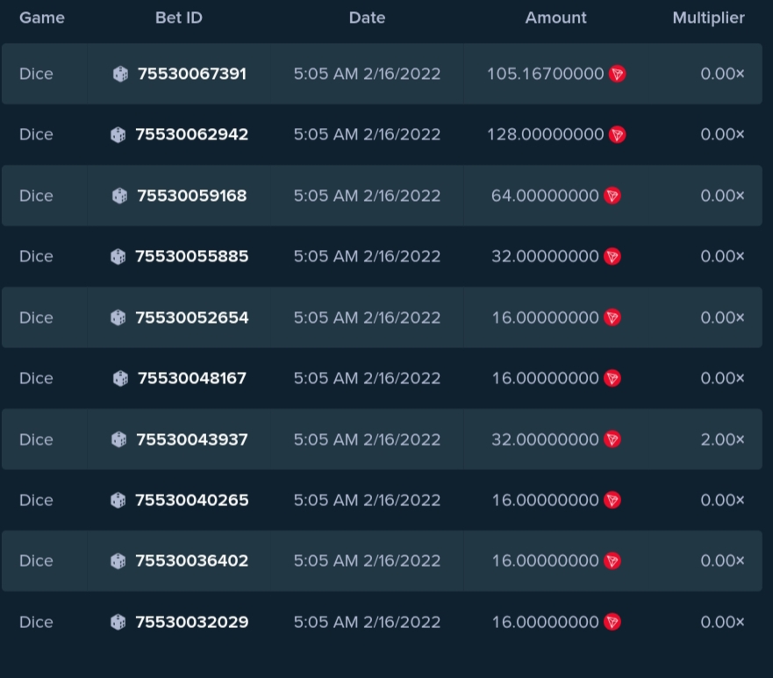Screen dimensions: 773x678
Task: Select the 128.00000000 amount value
Action: click(546, 134)
